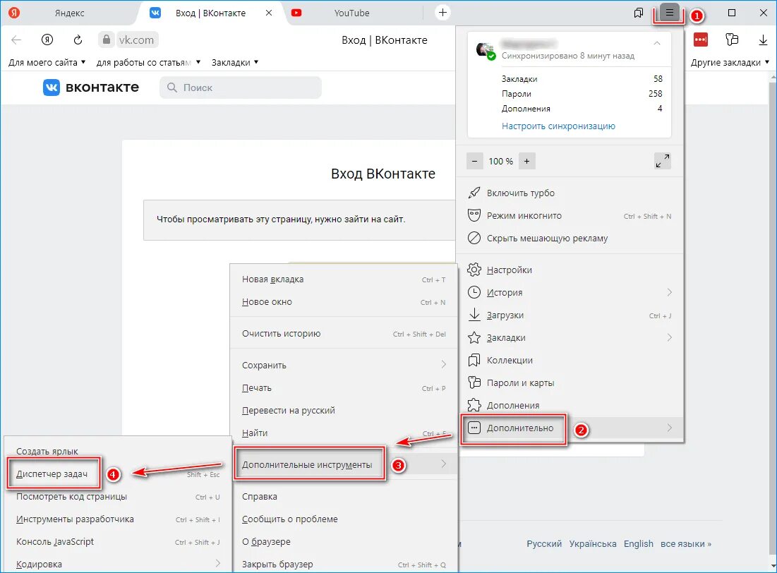Expand 'Дополнительные инструменты' submenu
Viewport: 777px width, 573px height.
[344, 464]
